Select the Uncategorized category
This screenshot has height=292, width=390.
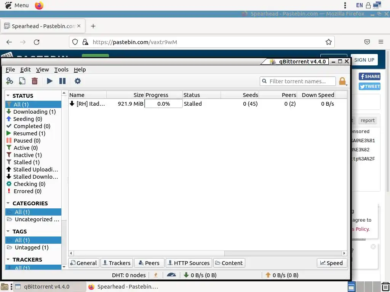tap(34, 219)
